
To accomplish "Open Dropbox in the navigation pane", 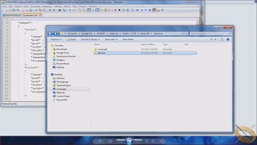I will coord(60,60).
